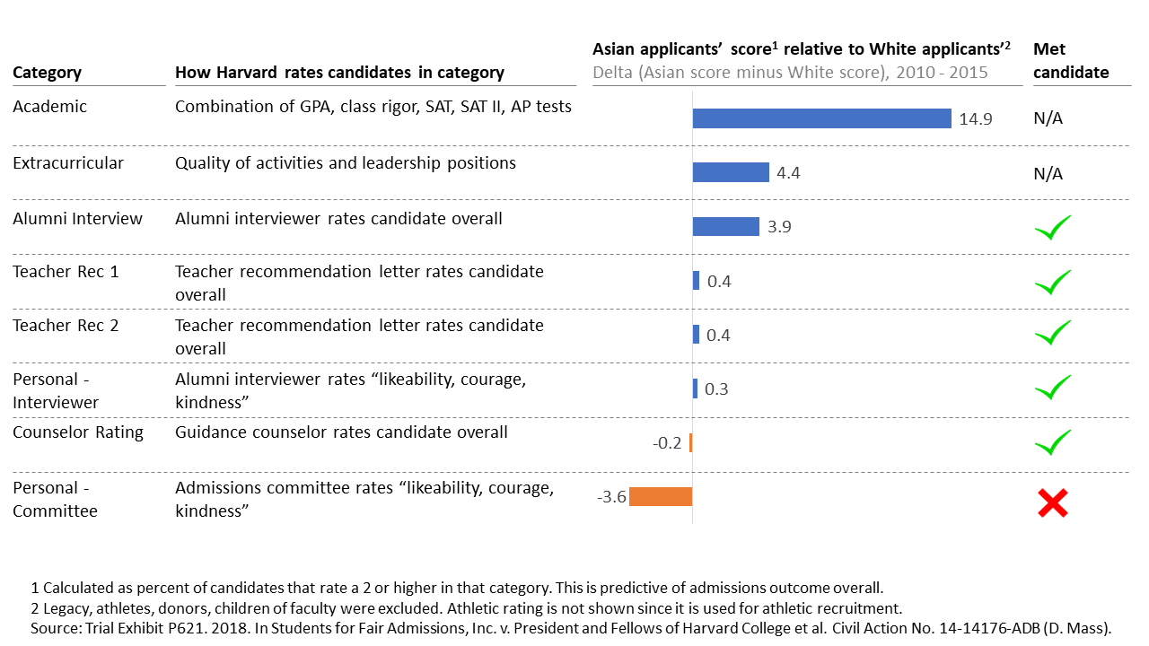Image resolution: width=1149 pixels, height=646 pixels.
Task: Select the blue Academic bar labeled 14.9
Action: tap(821, 118)
